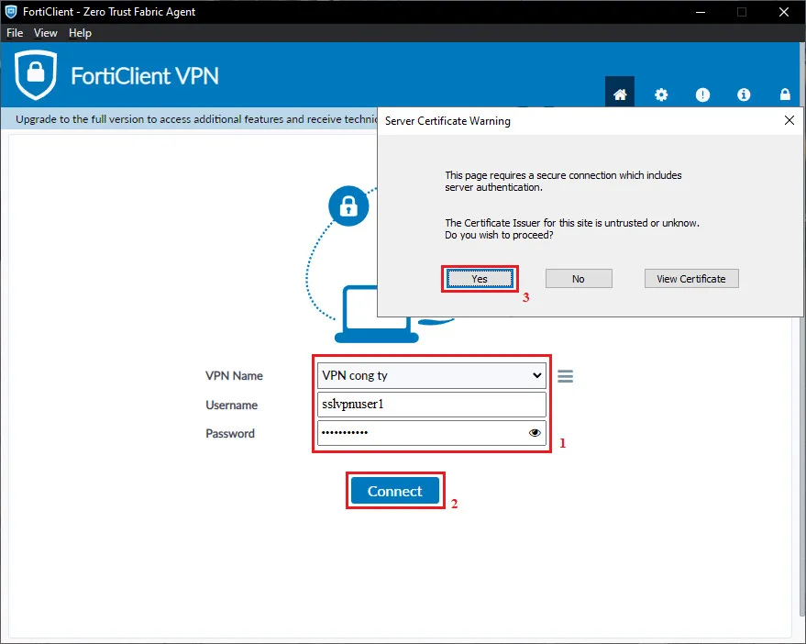The image size is (806, 644).
Task: Click the FortiClient shield logo
Action: (36, 74)
